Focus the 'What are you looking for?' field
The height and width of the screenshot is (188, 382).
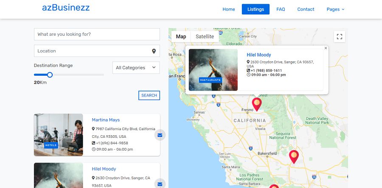pos(97,34)
